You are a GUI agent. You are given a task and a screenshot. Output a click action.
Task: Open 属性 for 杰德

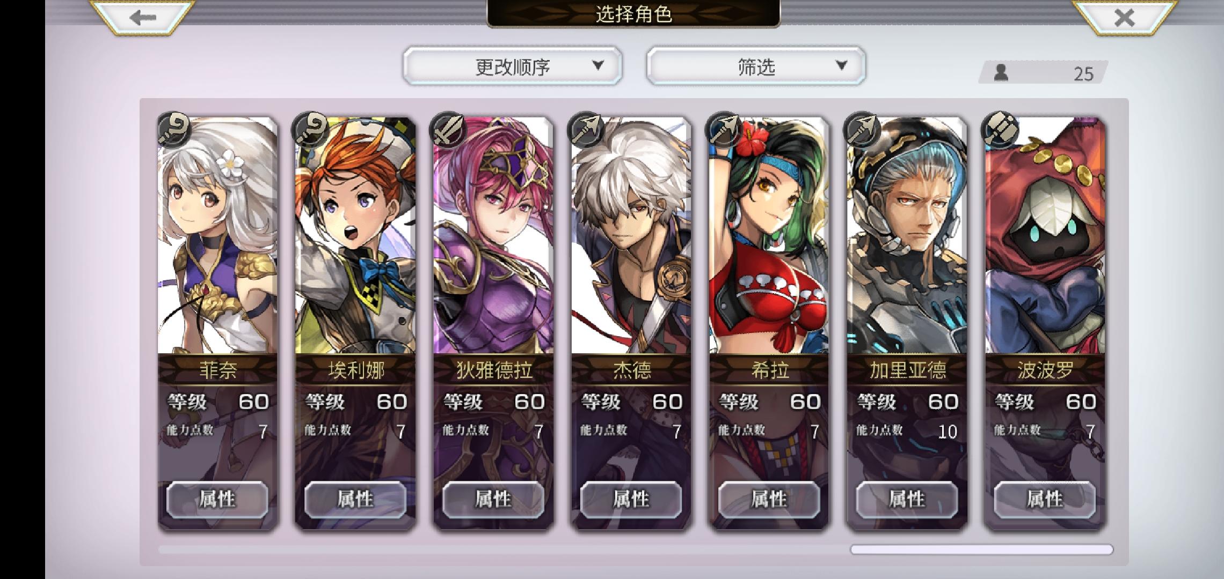631,499
